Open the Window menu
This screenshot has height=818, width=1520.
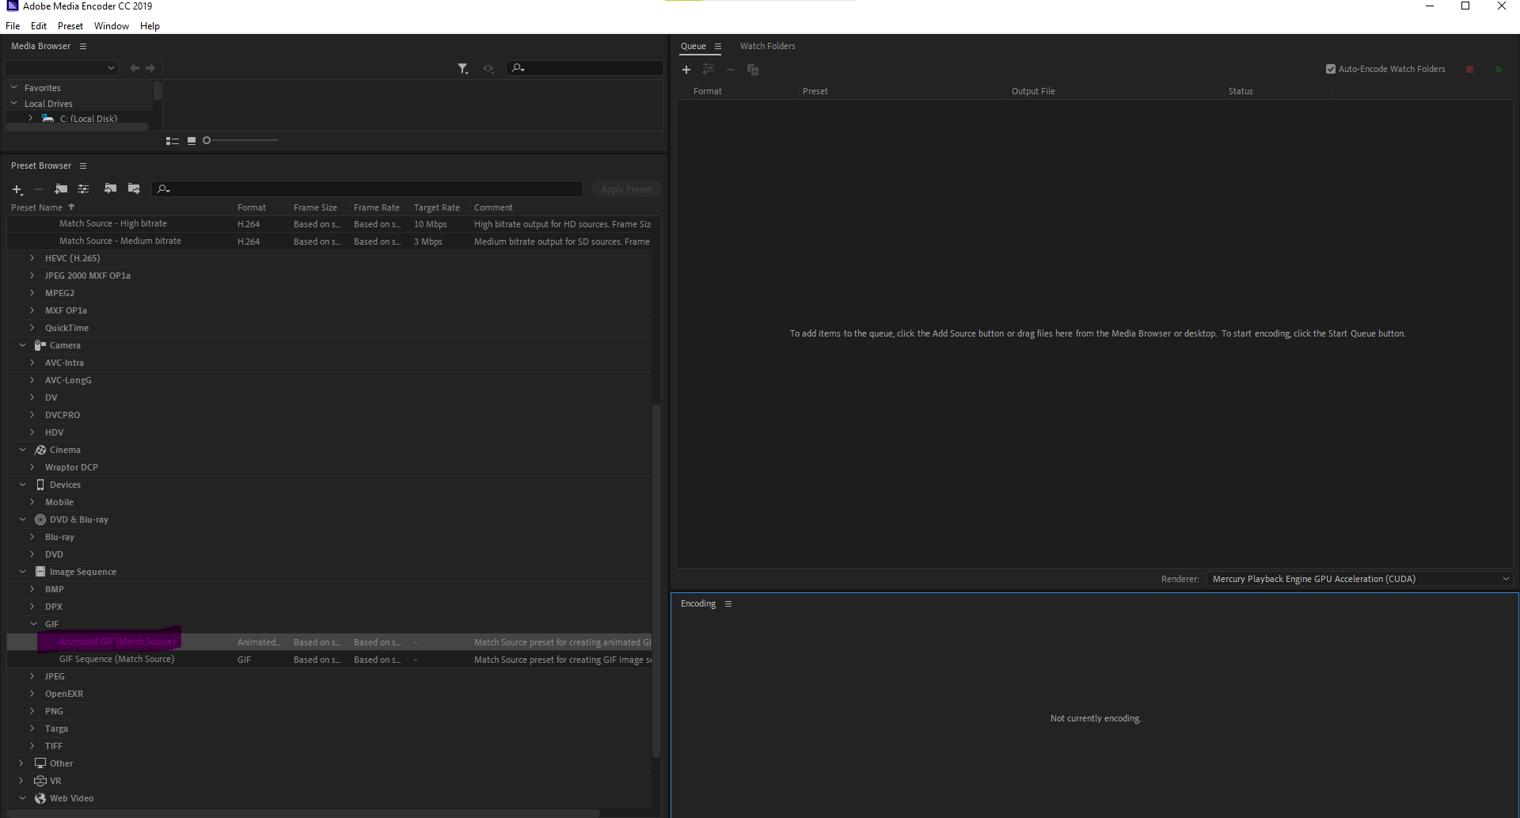pyautogui.click(x=112, y=26)
